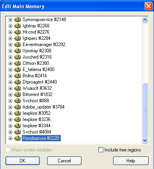Click the gear icon next to Hkcmd #2276

tap(18, 32)
